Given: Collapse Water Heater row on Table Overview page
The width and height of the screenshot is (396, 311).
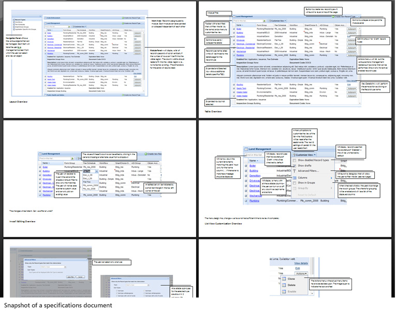Looking at the screenshot, I should tap(234, 96).
